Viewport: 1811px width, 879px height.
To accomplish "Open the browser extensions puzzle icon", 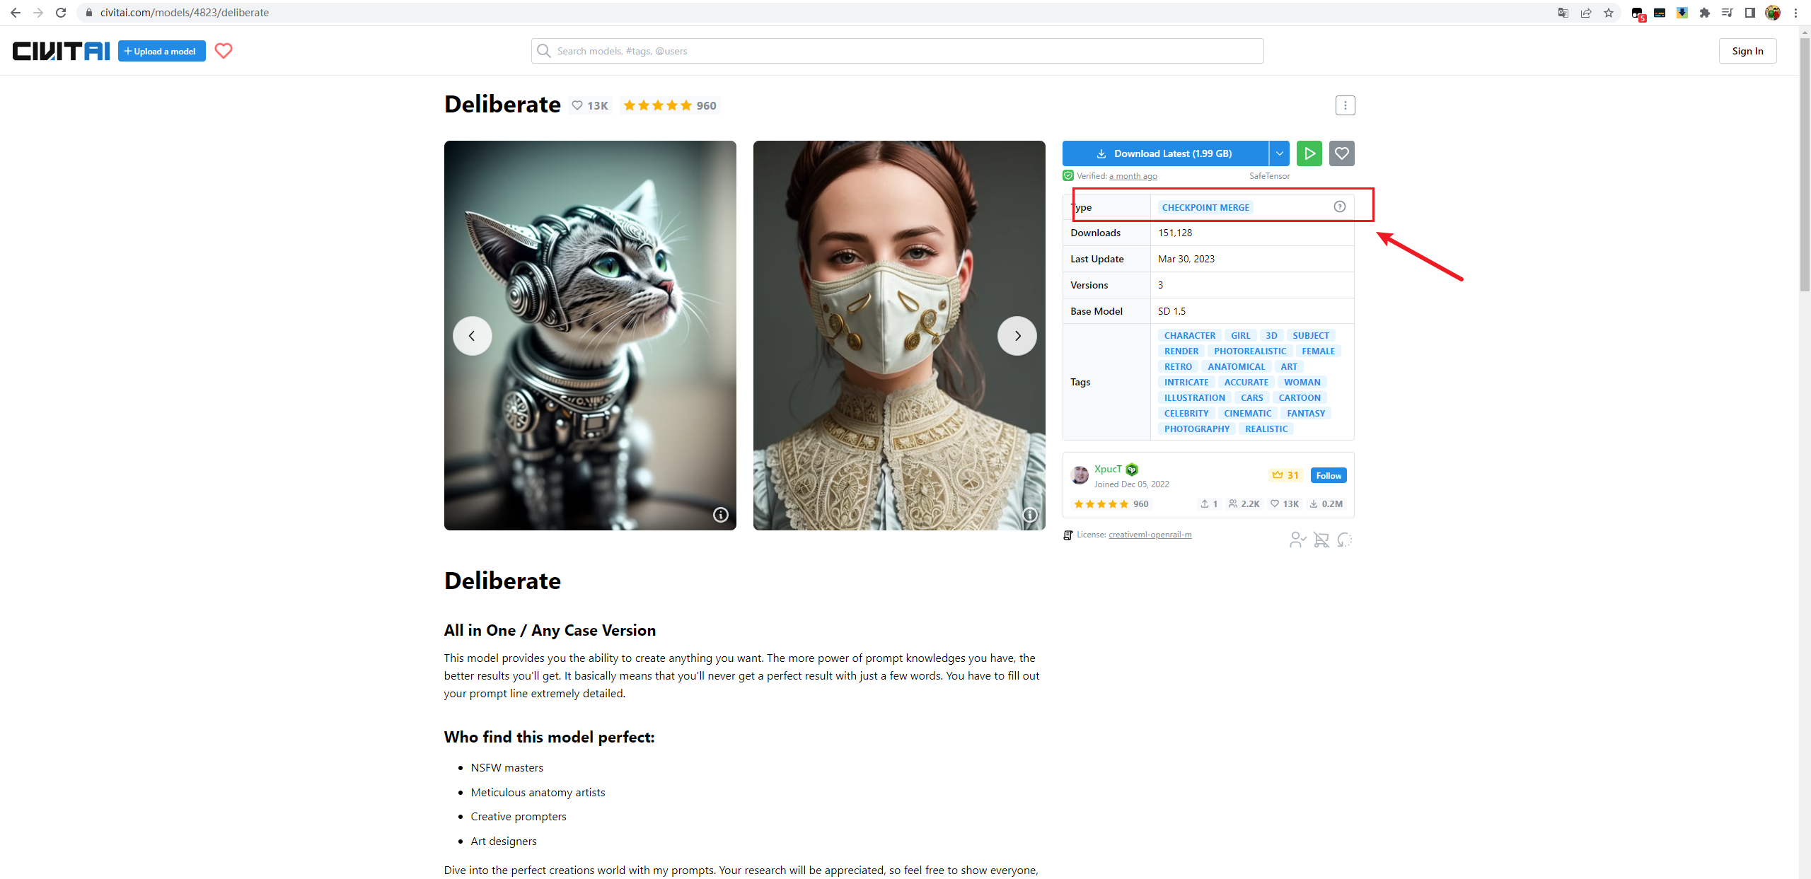I will pyautogui.click(x=1705, y=13).
